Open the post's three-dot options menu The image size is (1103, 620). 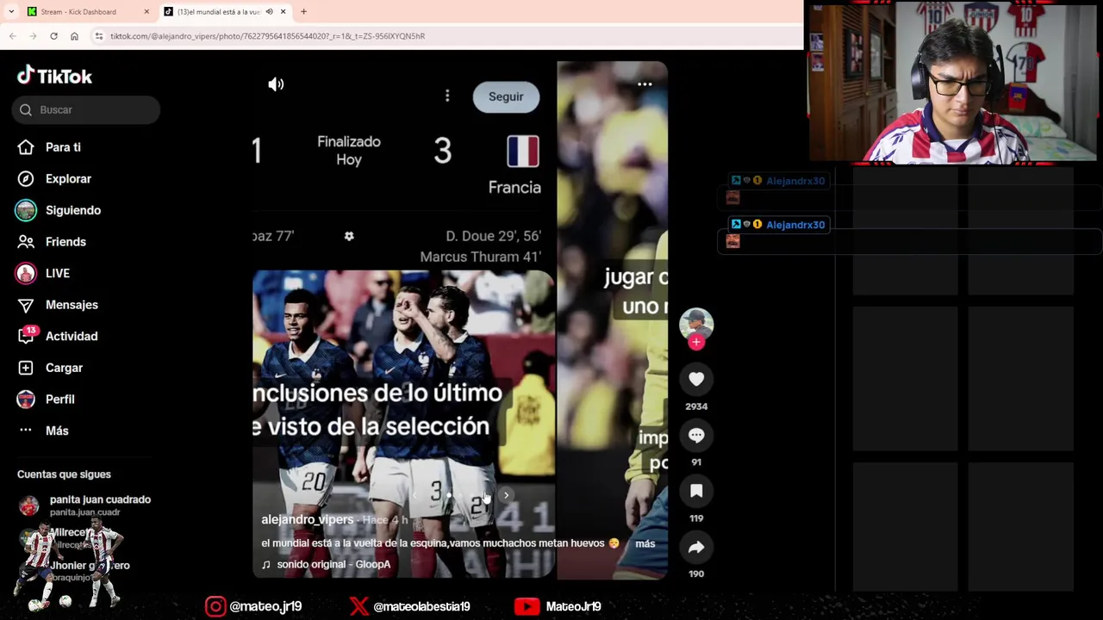pyautogui.click(x=447, y=96)
